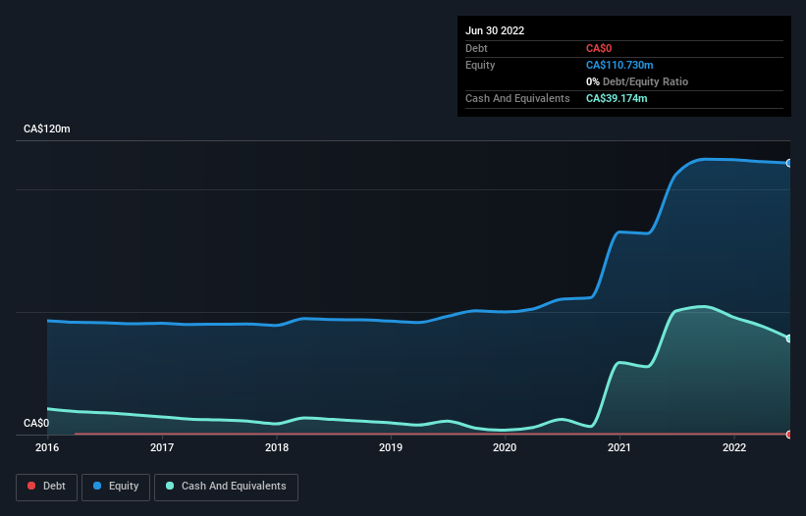Click the CA$110.730m equity value

(619, 65)
